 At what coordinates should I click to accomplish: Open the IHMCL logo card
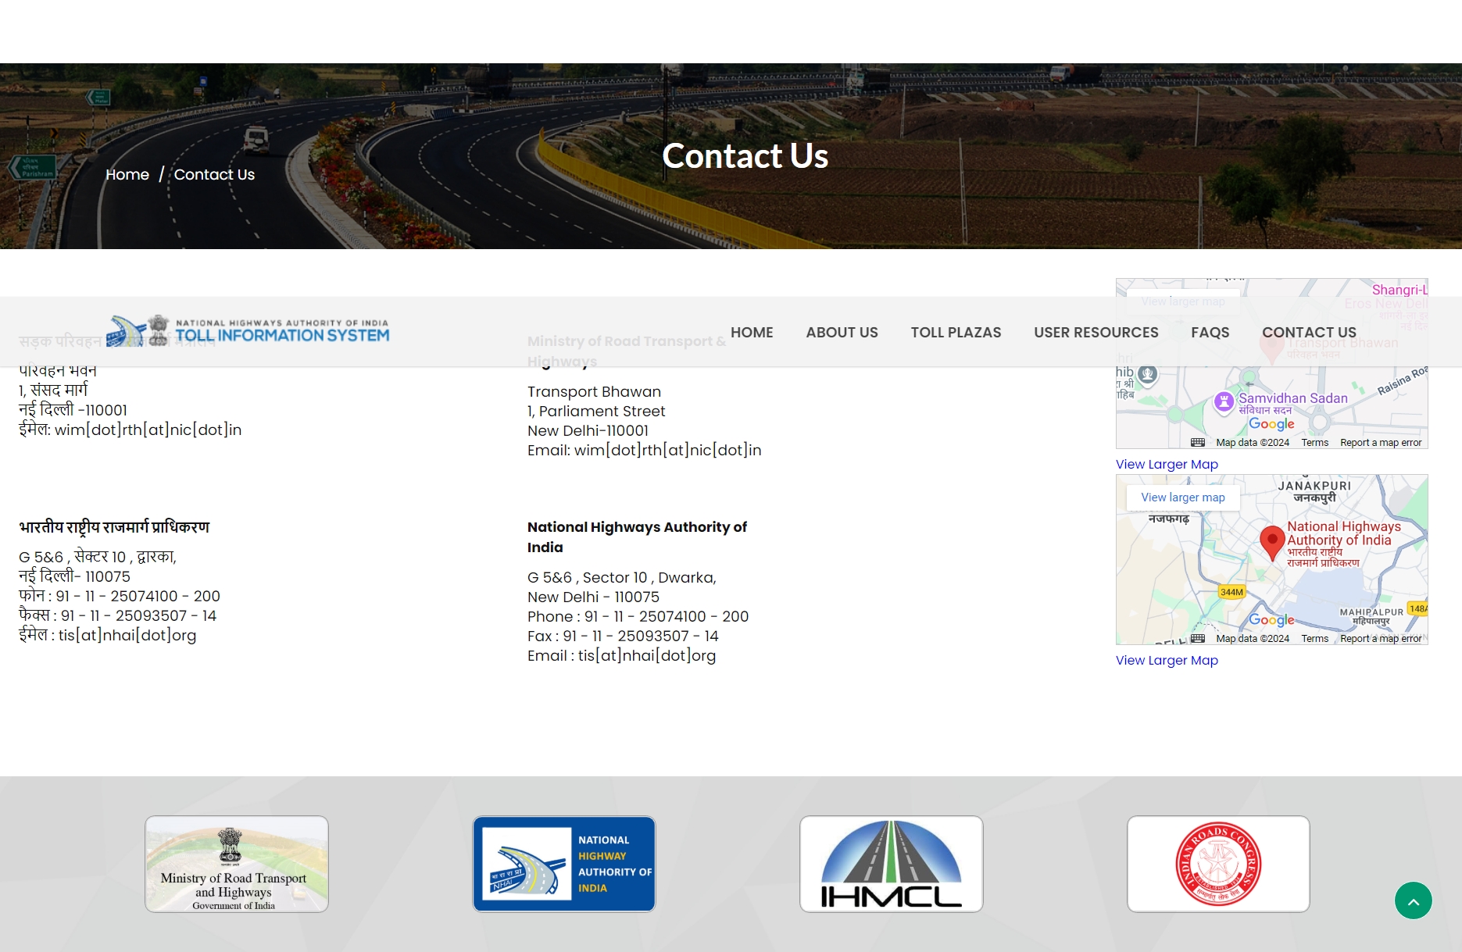pyautogui.click(x=891, y=864)
